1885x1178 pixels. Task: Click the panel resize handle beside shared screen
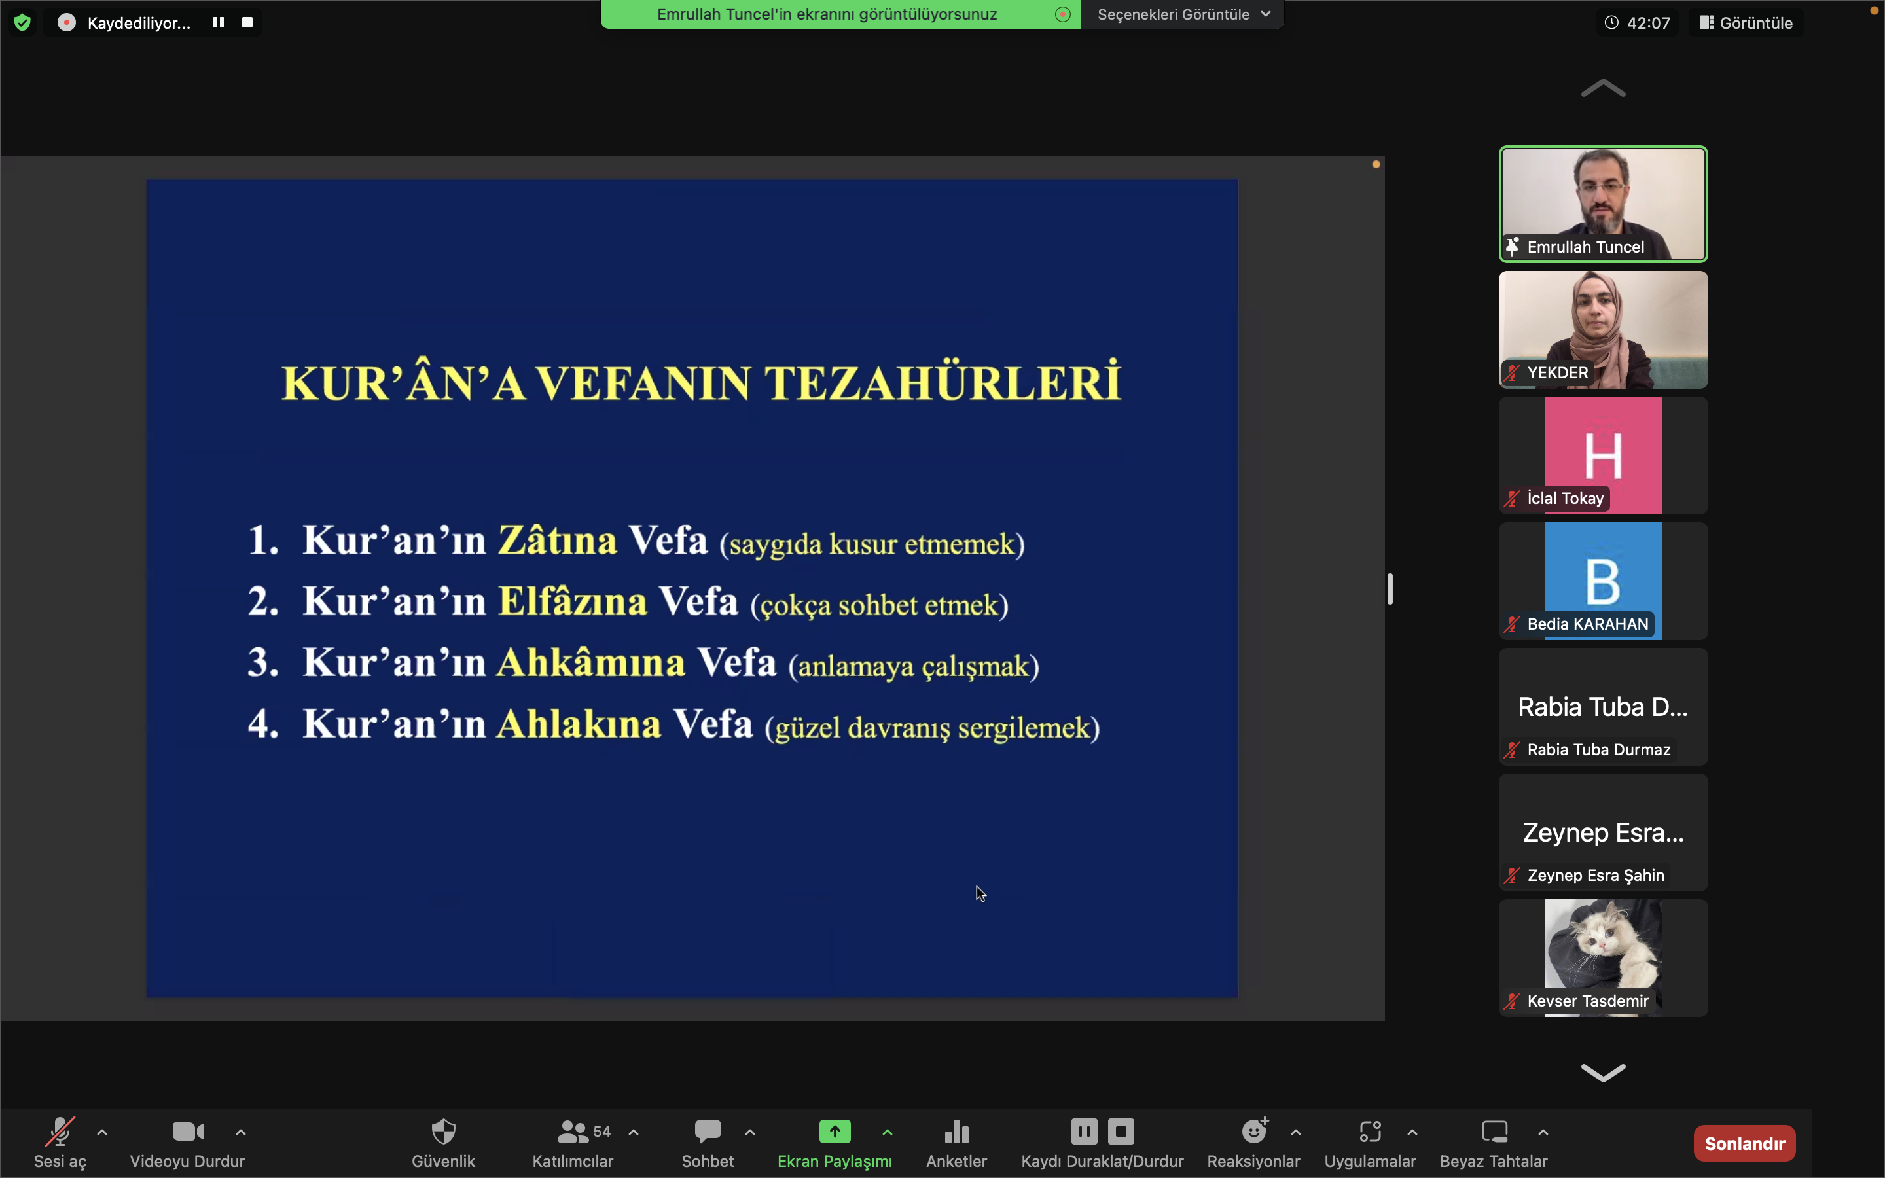coord(1390,588)
